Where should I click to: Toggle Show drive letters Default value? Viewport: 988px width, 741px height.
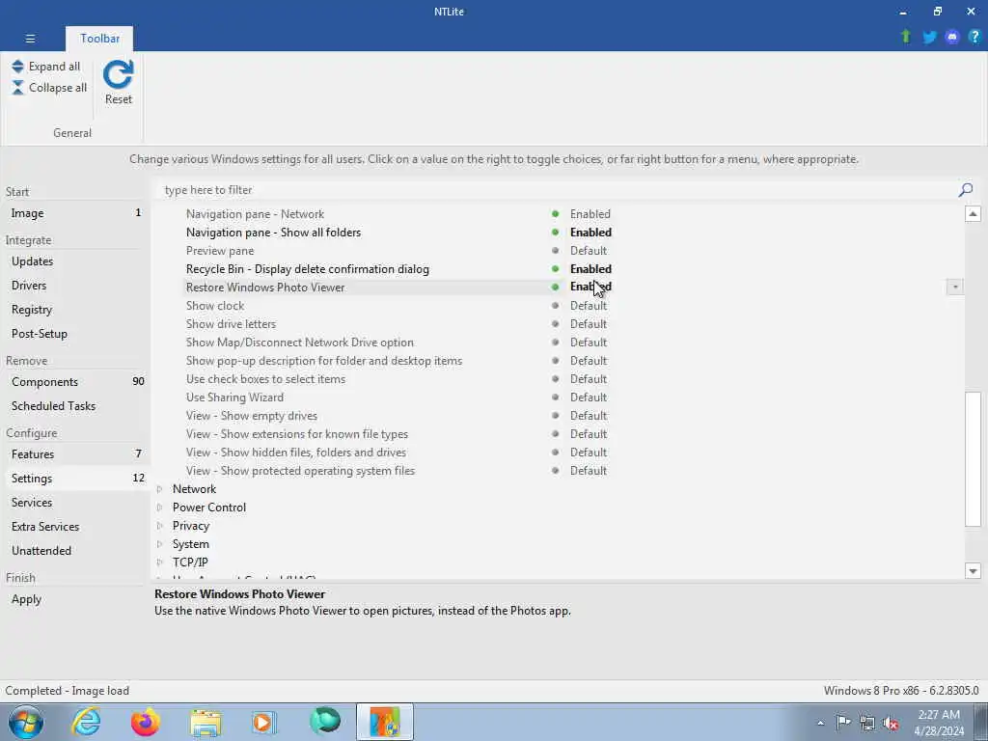click(x=588, y=324)
